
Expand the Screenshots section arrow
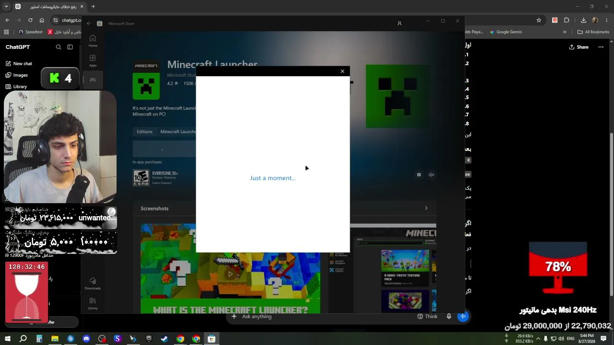(426, 208)
